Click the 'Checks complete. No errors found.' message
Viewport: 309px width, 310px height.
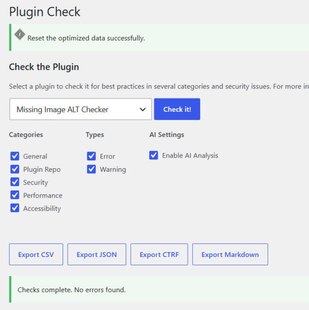(71, 290)
